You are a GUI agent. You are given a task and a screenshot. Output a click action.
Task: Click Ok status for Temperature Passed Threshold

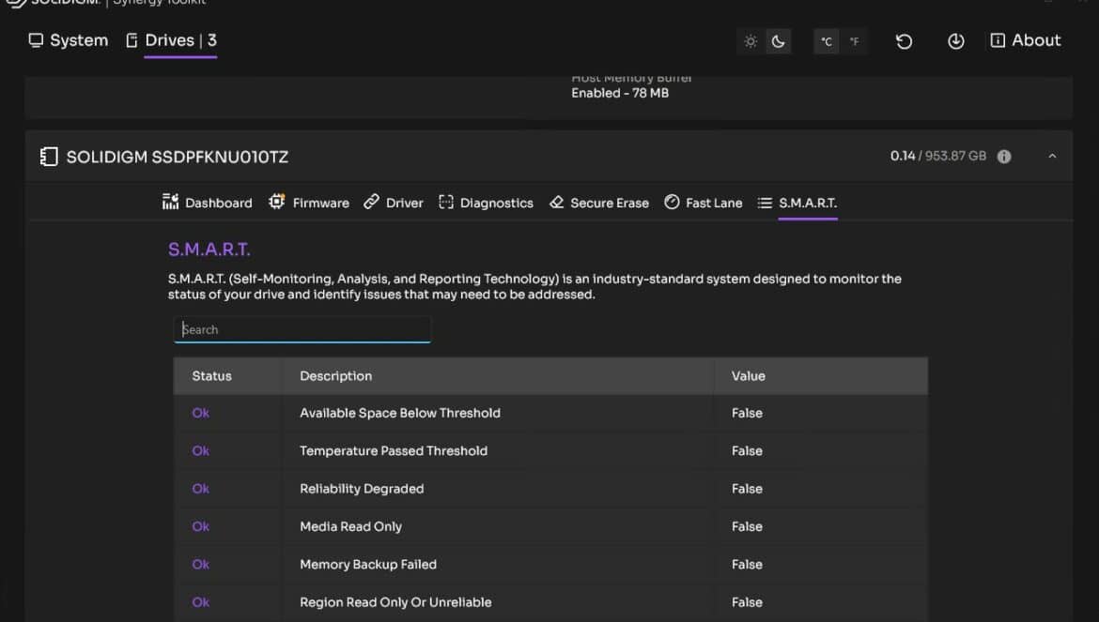200,451
